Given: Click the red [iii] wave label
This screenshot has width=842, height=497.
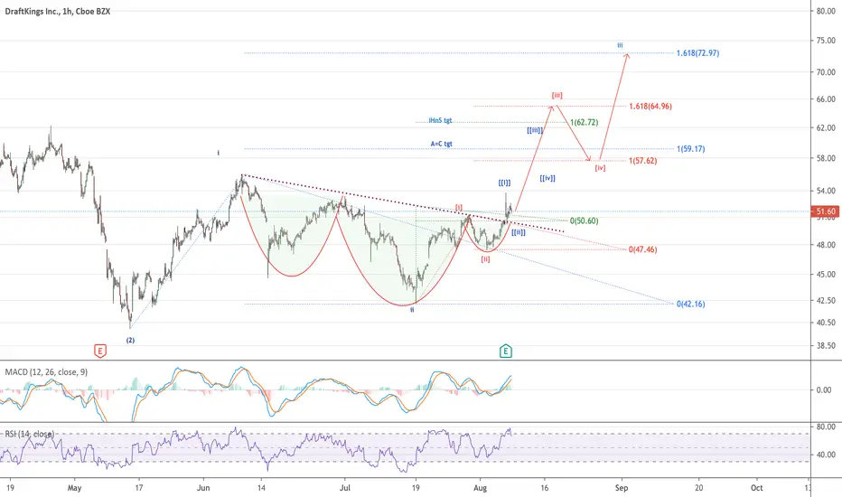Looking at the screenshot, I should (x=557, y=95).
